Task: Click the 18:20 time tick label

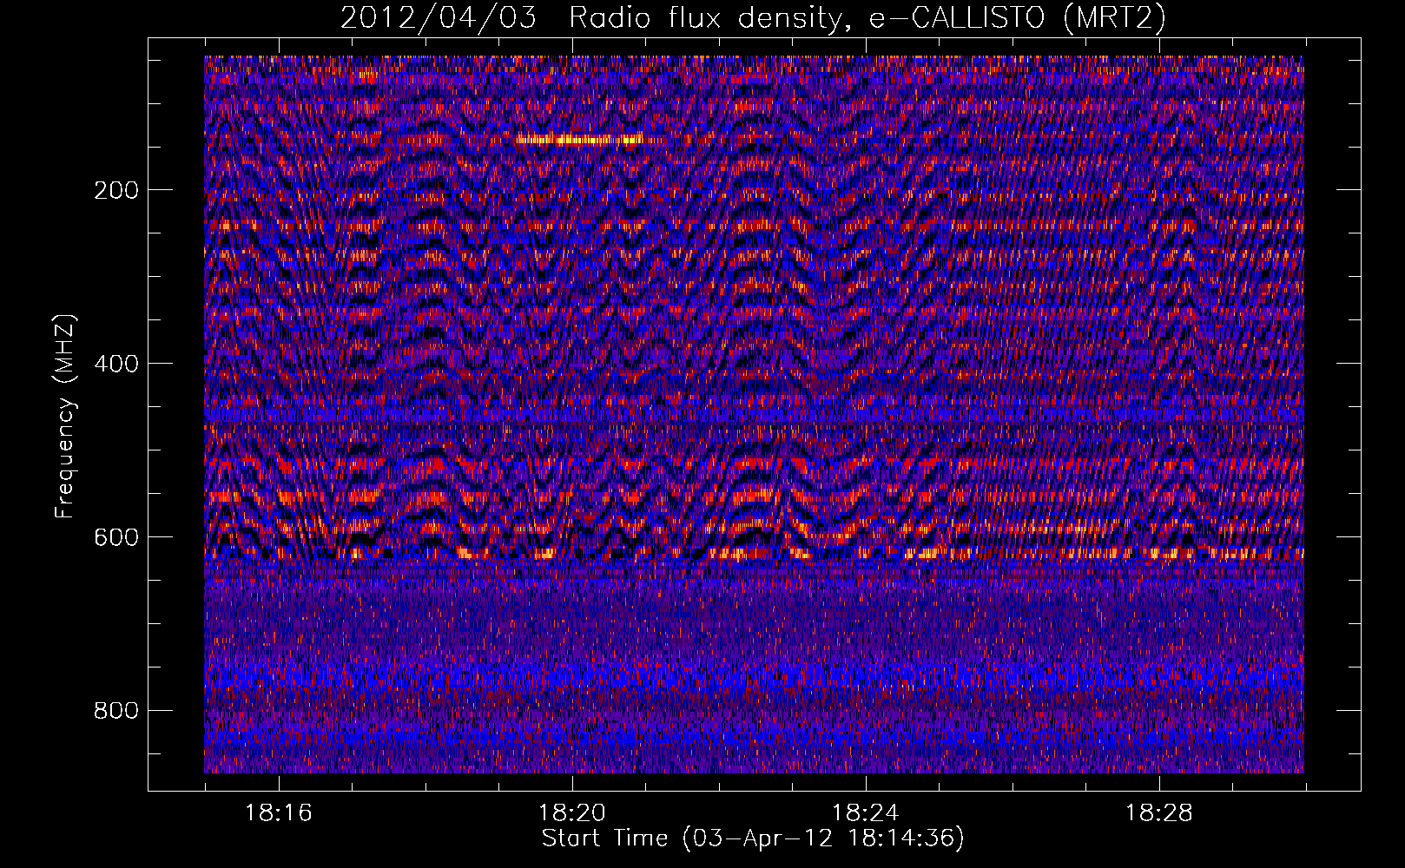Action: (571, 813)
